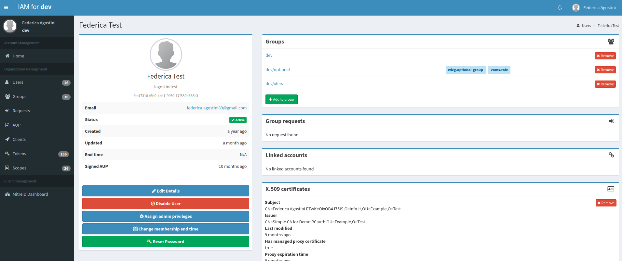622x261 pixels.
Task: Click the wlcg.optional-group label
Action: click(466, 70)
